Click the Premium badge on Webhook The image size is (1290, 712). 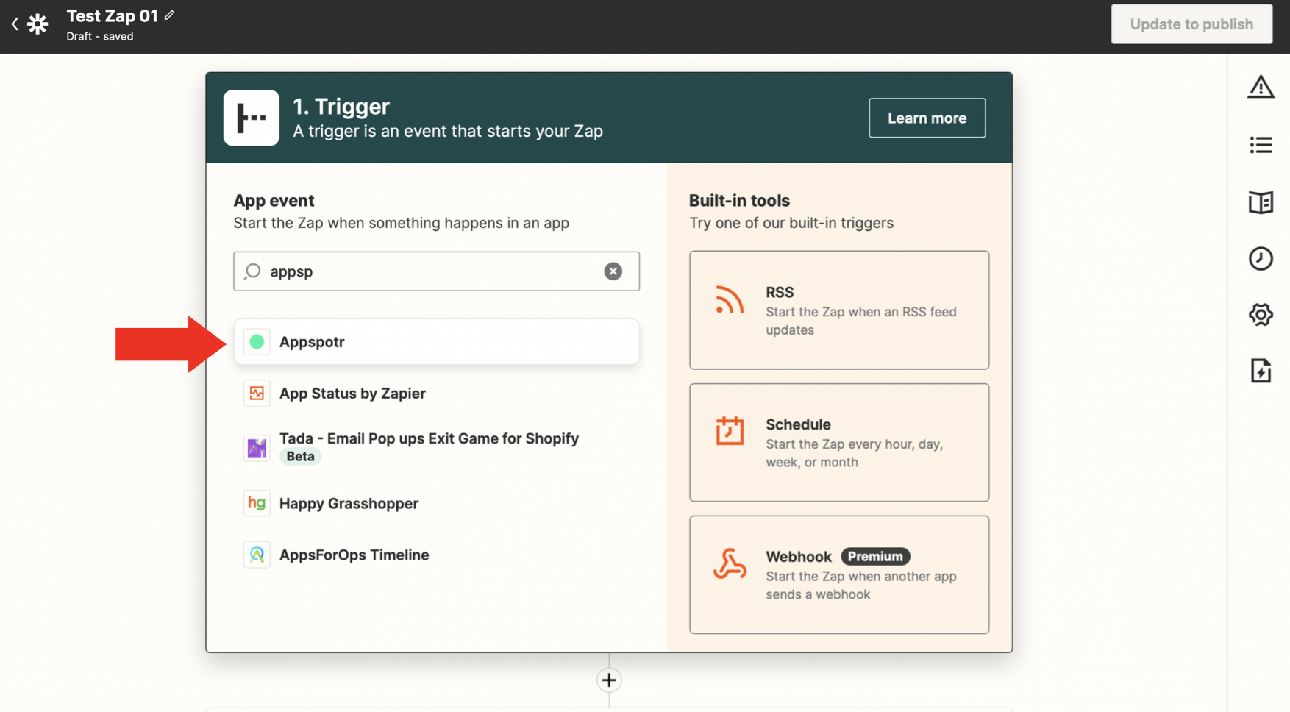(x=875, y=557)
